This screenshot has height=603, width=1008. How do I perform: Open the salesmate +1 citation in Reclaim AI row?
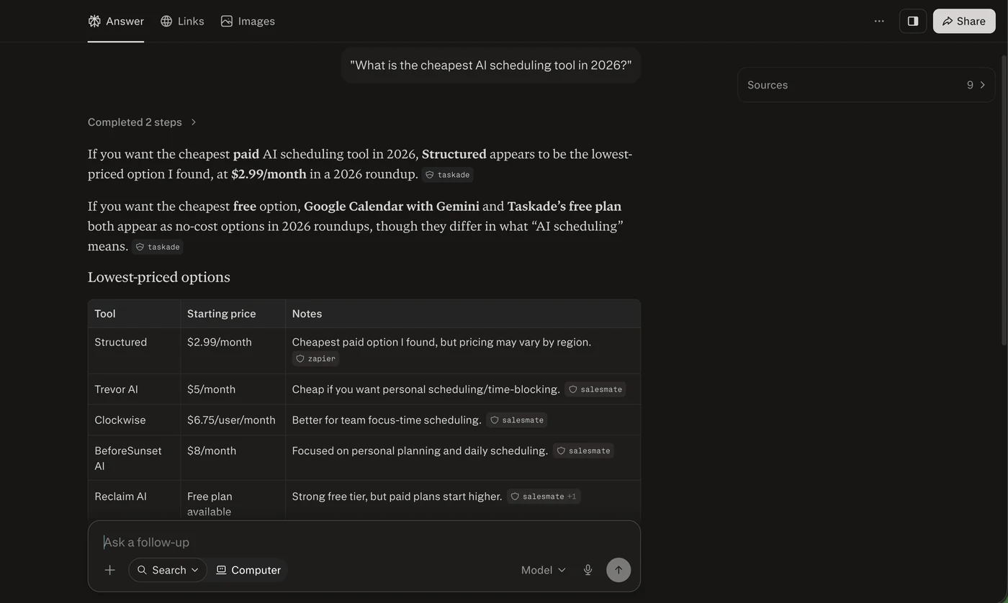(544, 497)
